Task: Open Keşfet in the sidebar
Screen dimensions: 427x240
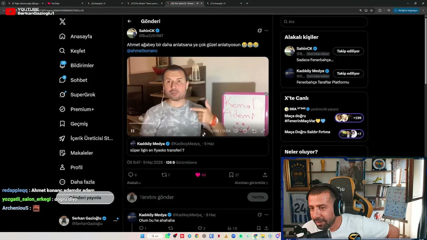Action: tap(72, 51)
